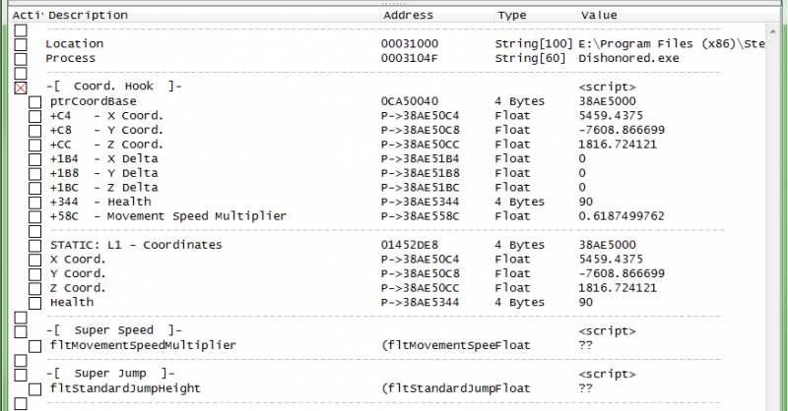This screenshot has height=411, width=788.
Task: Select the +1BC - Z Delta entry
Action: 103,187
